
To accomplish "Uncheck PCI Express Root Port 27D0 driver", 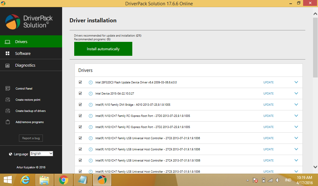I will 80,116.
